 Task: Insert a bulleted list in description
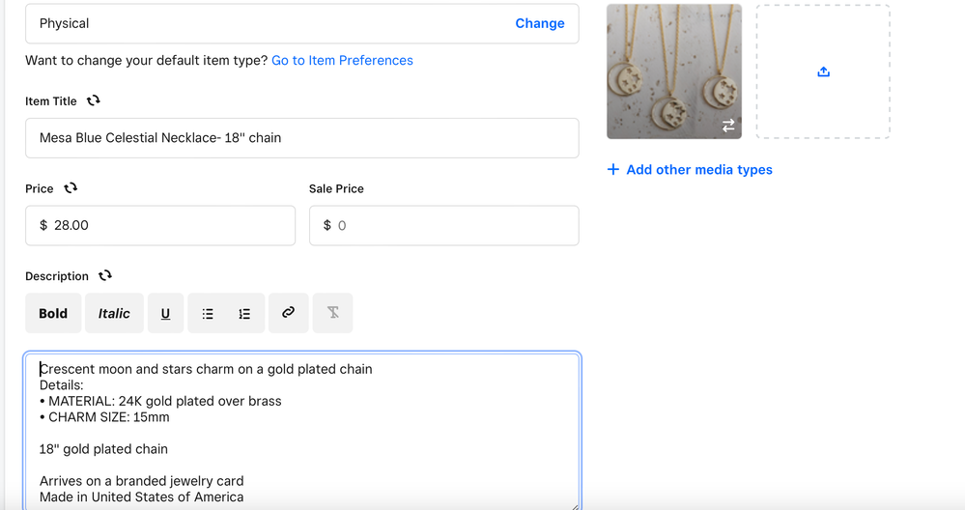(x=208, y=313)
